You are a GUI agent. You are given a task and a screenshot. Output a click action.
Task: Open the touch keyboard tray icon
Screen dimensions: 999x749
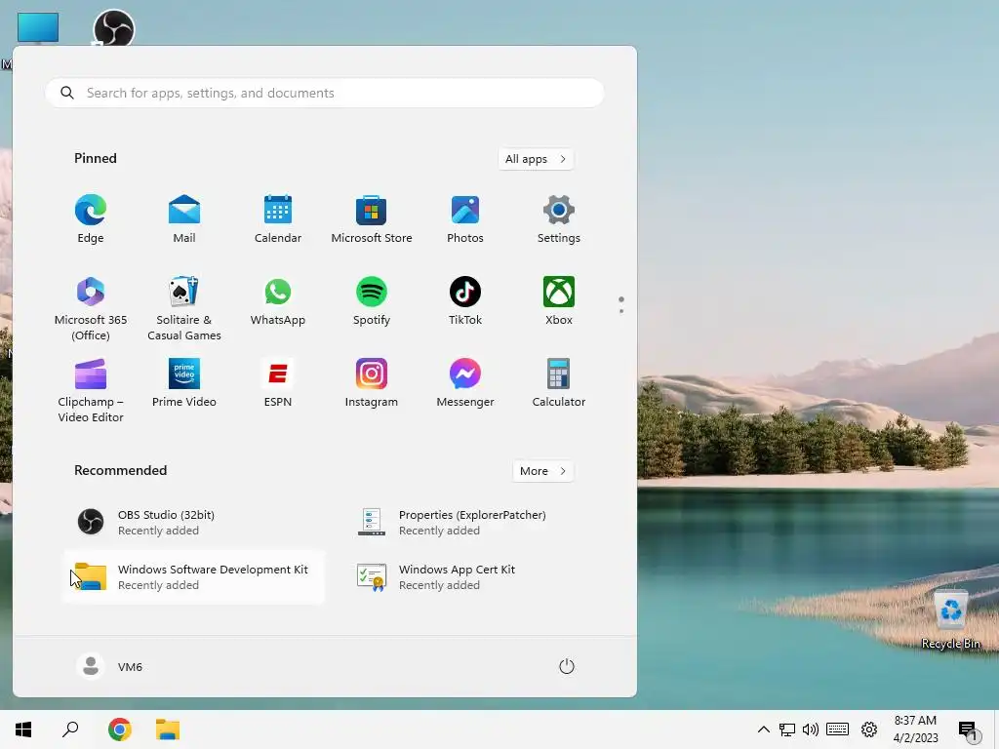tap(837, 729)
